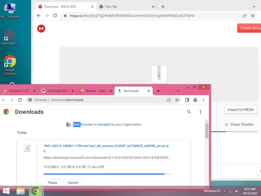Open Downloads page more actions menu
This screenshot has width=261, height=196.
[x=200, y=112]
